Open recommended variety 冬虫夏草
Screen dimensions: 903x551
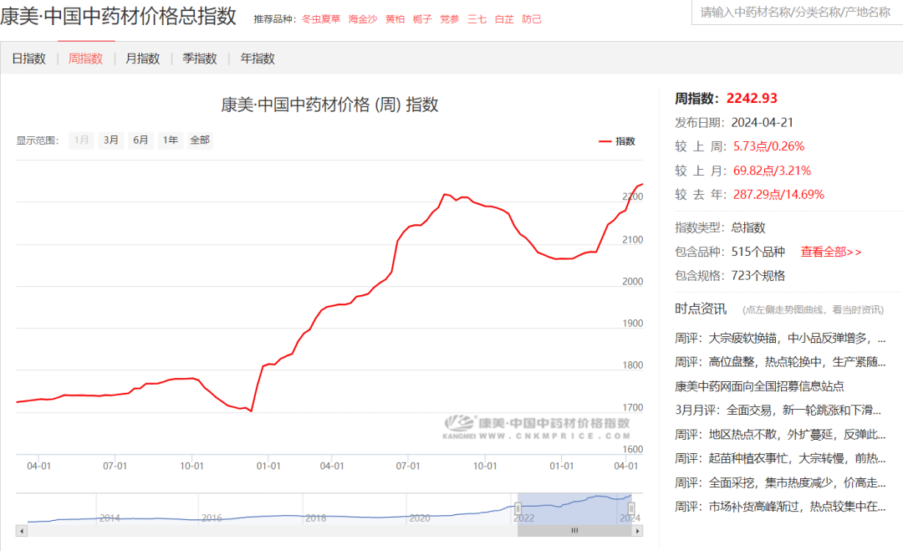(321, 19)
